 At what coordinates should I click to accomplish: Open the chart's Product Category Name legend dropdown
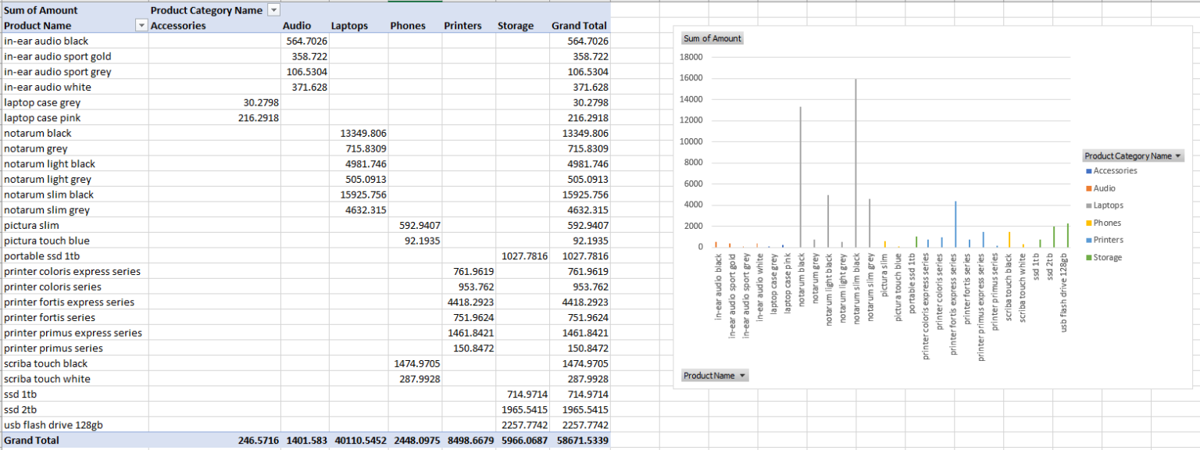[1178, 155]
